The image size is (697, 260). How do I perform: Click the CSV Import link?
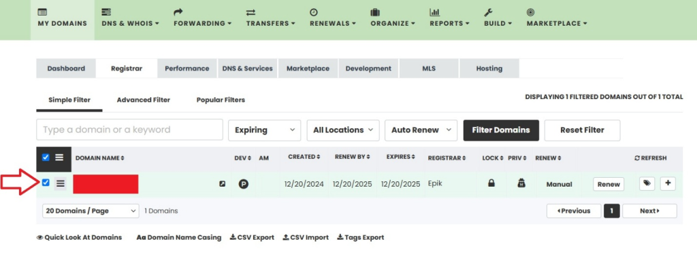pos(306,238)
